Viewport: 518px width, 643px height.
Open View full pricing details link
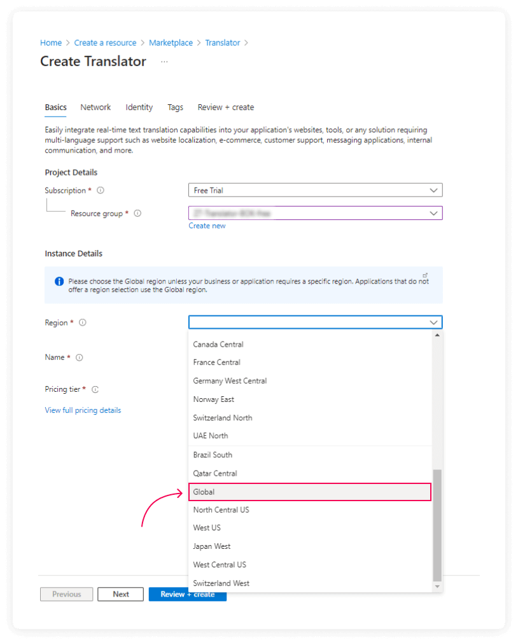point(83,410)
